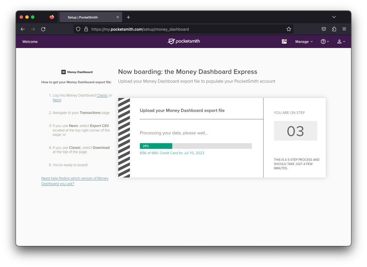Click the padlock icon in the address bar

pos(86,29)
